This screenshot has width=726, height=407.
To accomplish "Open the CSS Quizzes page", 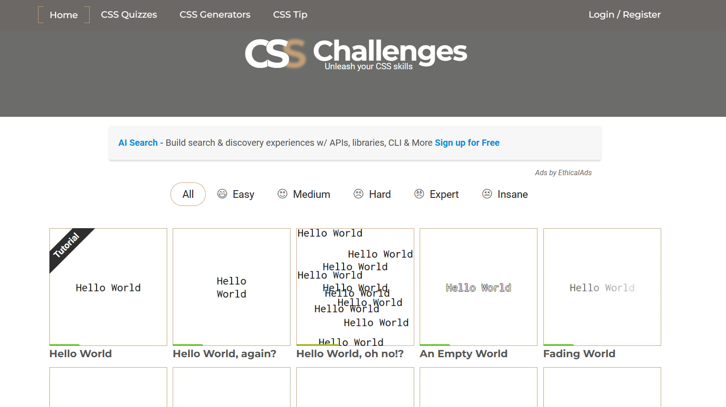I will pos(129,15).
